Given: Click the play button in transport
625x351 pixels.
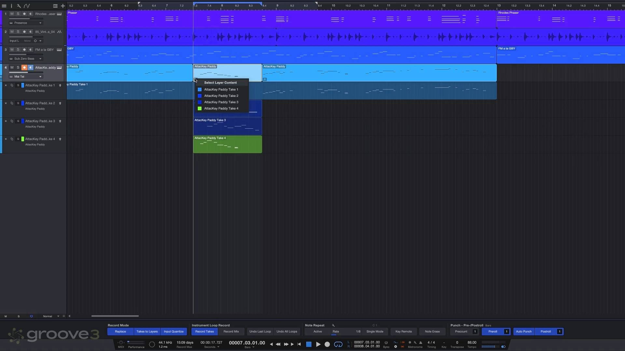Looking at the screenshot, I should point(318,344).
